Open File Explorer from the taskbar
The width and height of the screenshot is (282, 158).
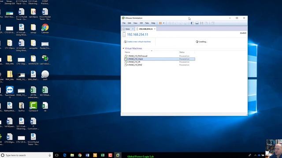(x=72, y=155)
